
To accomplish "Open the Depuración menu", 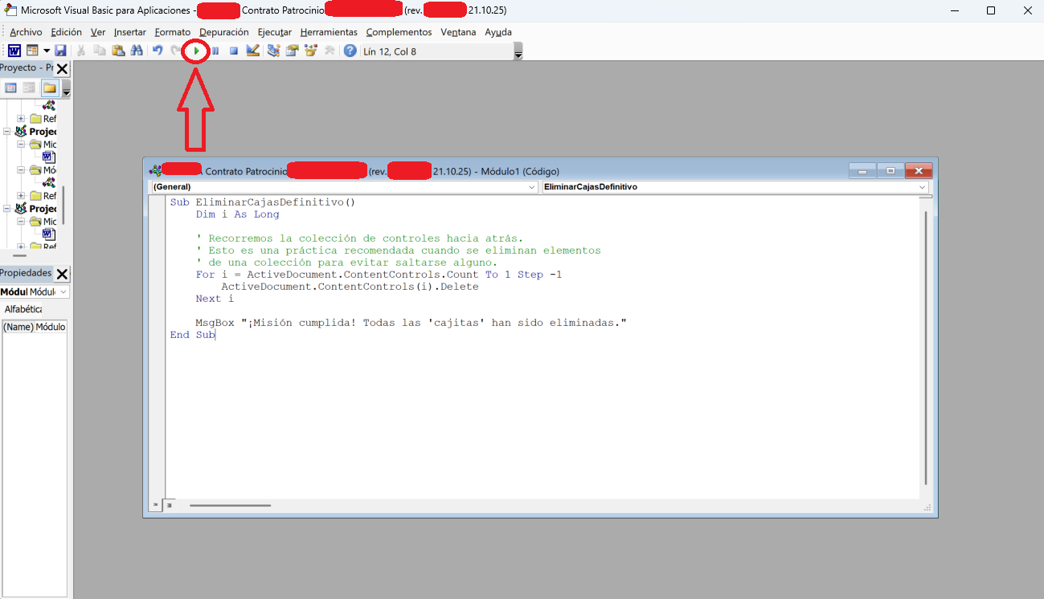I will (223, 32).
